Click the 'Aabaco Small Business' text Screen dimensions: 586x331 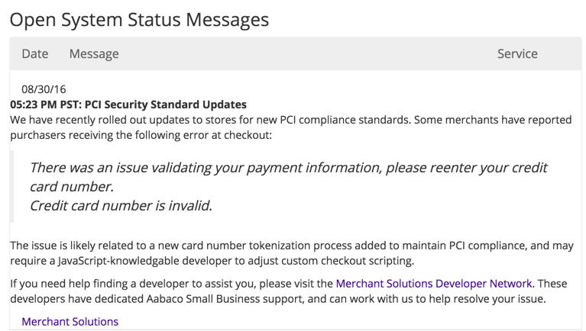coord(203,299)
